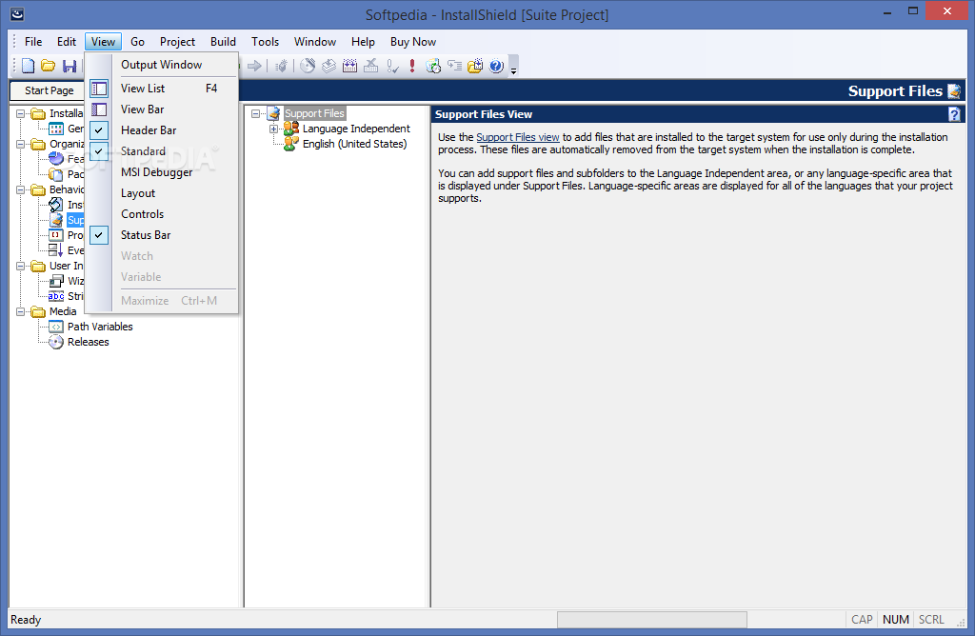
Task: Click the Forward arrow toolbar icon
Action: (255, 66)
